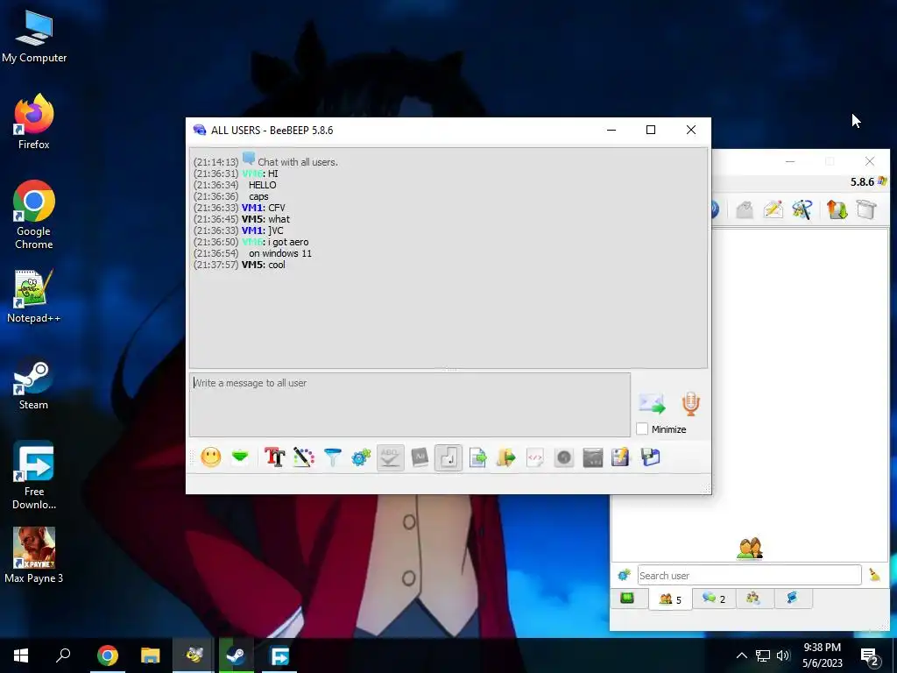
Task: Click the VM5: what message line
Action: pyautogui.click(x=242, y=219)
